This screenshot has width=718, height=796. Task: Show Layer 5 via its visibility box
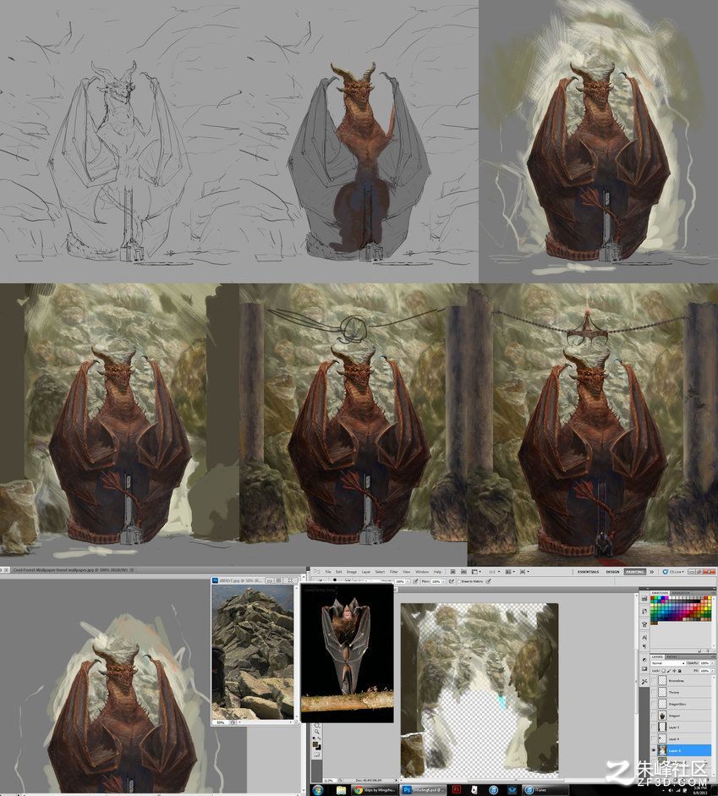click(654, 727)
